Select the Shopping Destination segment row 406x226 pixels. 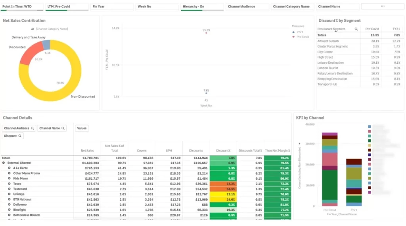[359, 79]
